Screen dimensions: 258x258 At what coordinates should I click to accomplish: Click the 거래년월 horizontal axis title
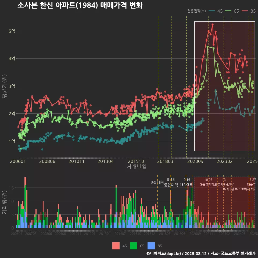click(137, 167)
